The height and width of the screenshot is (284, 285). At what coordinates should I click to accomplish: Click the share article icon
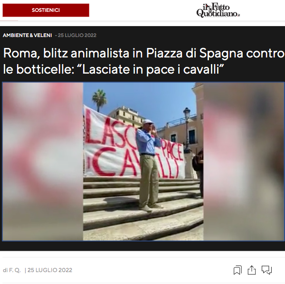click(252, 270)
